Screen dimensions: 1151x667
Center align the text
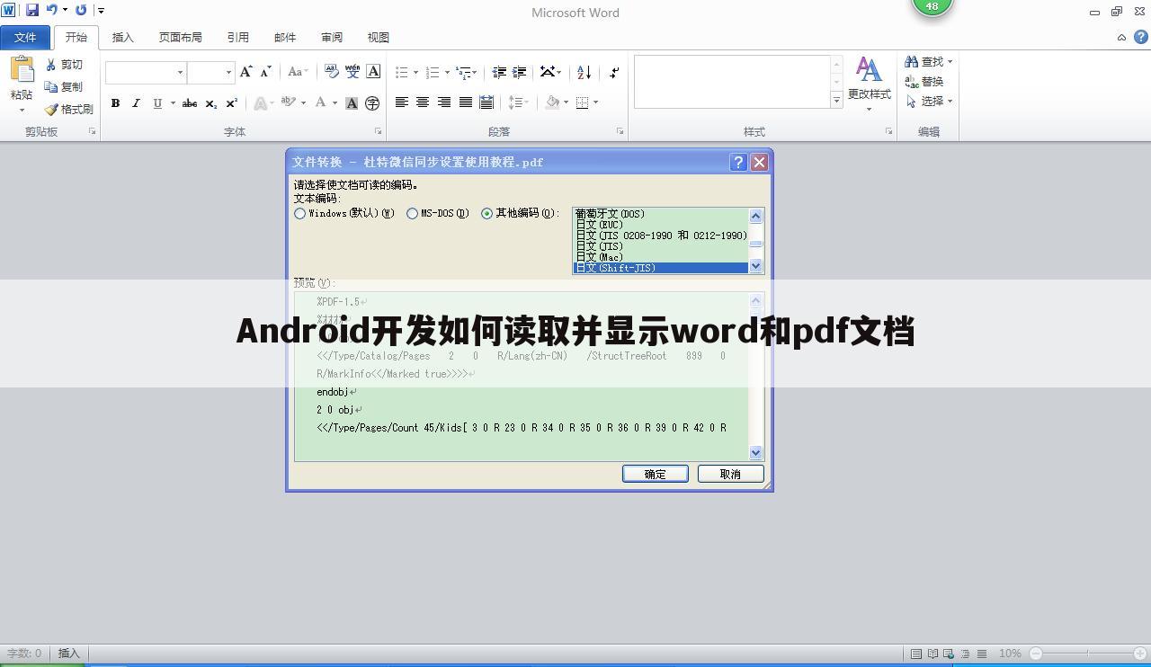point(423,102)
